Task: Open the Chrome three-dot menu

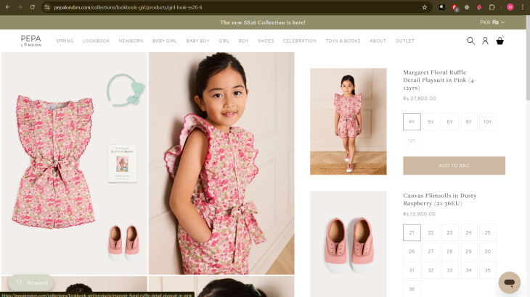Action: coord(522,7)
